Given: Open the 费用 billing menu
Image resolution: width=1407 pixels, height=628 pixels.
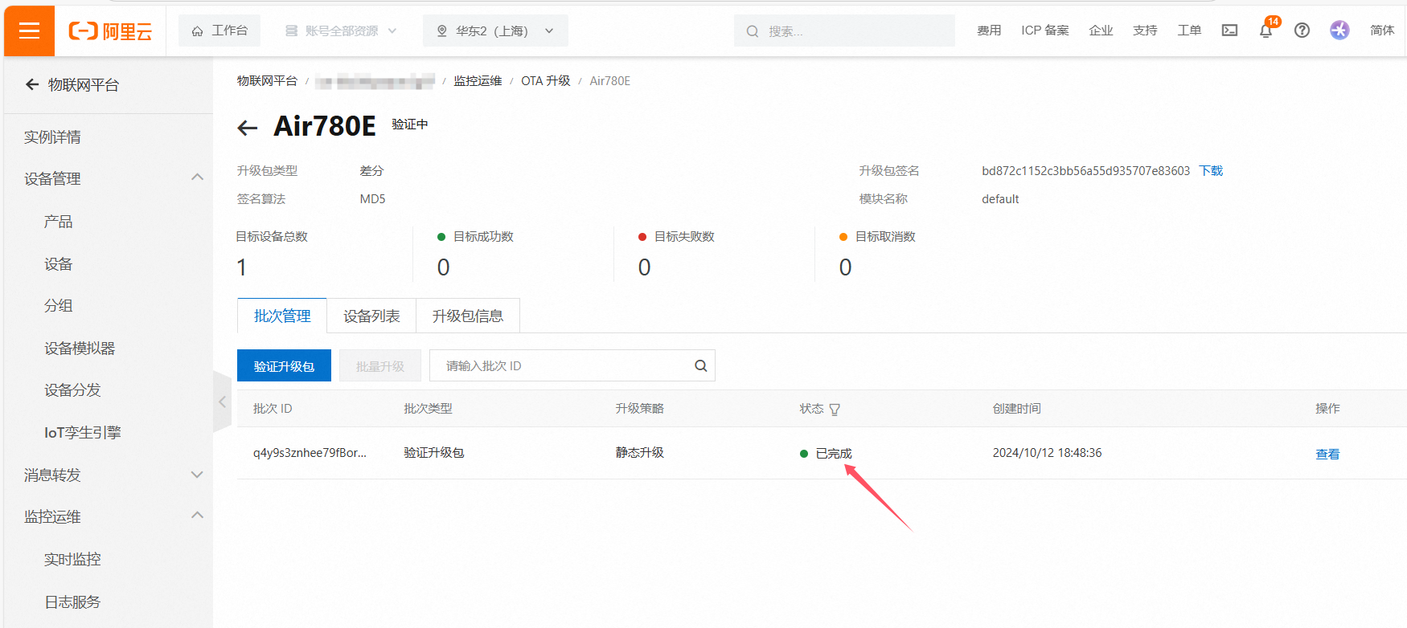Looking at the screenshot, I should (989, 31).
